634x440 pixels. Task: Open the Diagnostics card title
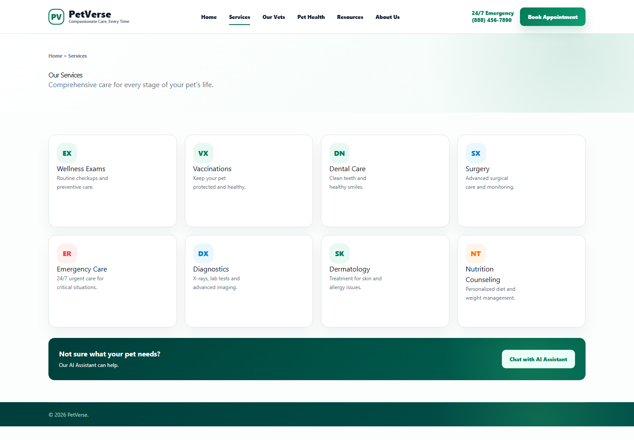tap(211, 269)
